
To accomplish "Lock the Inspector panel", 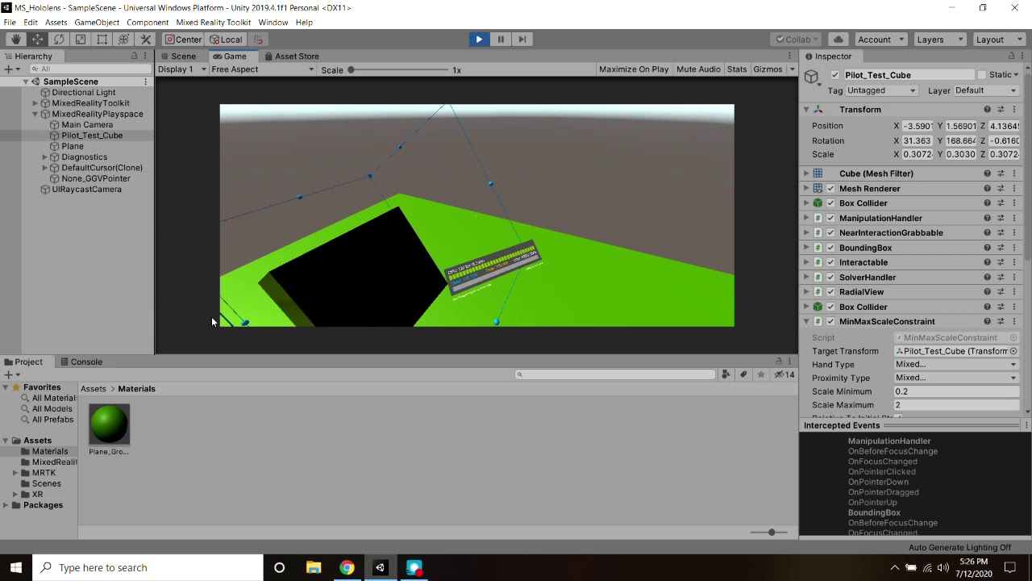I will (1011, 56).
